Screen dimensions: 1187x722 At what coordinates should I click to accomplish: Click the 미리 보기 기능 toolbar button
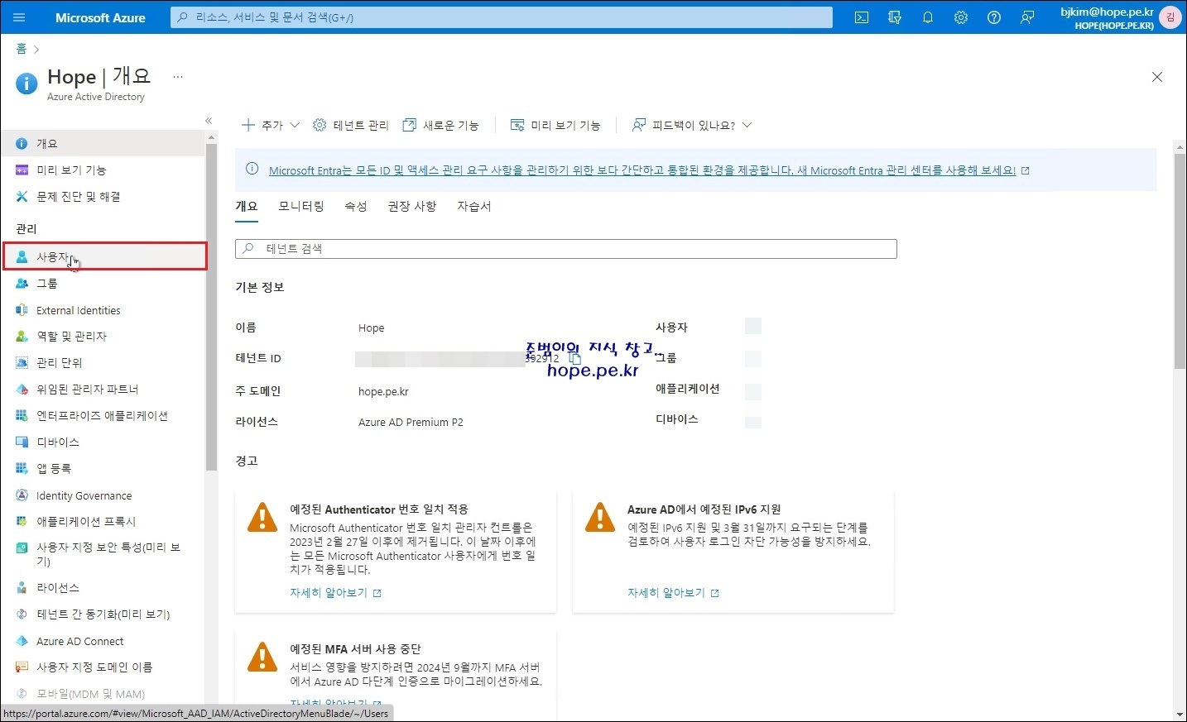(555, 125)
